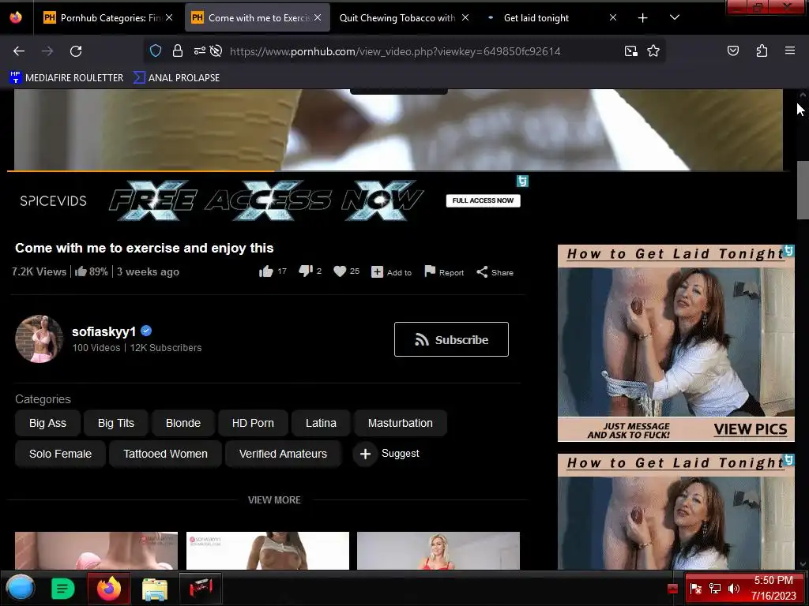
Task: Open the volume control in system tray
Action: pos(733,589)
